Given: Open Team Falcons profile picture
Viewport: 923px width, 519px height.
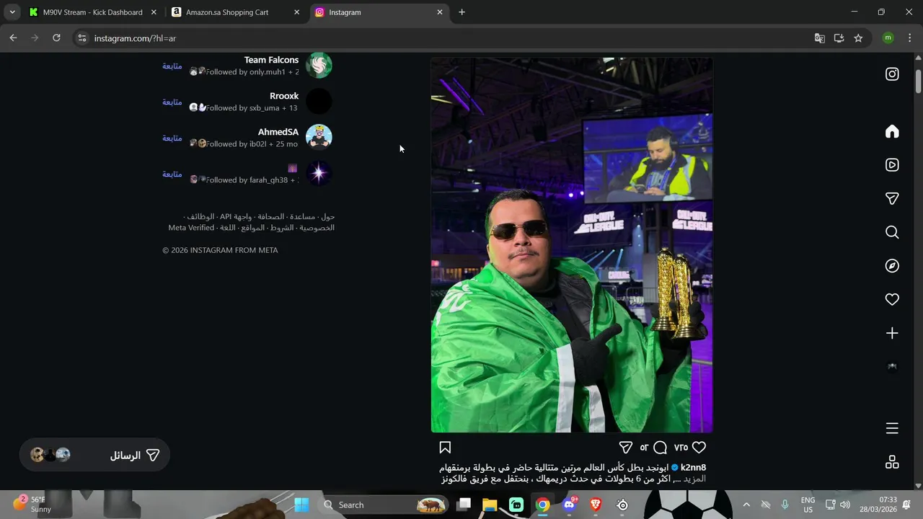Looking at the screenshot, I should click(319, 66).
